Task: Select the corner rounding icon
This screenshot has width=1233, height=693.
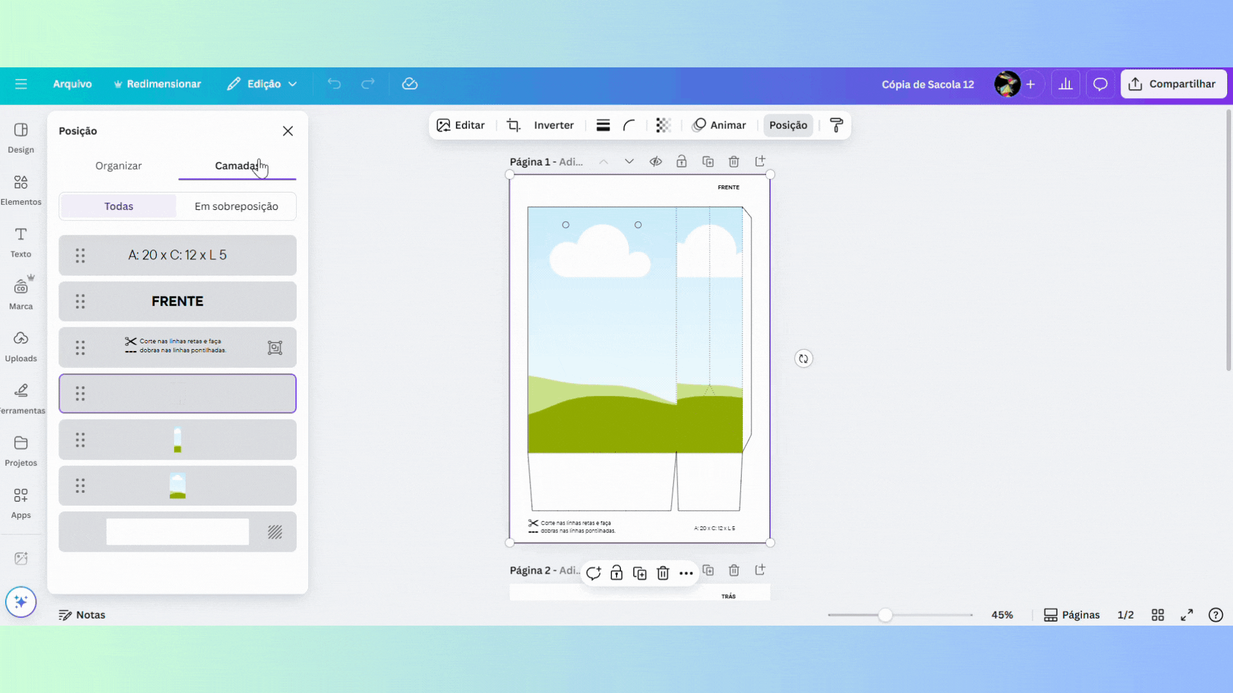Action: pyautogui.click(x=629, y=125)
